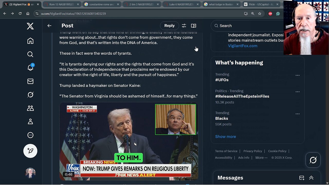Open the Messages envelope icon in sidebar
Screen dimensions: 329x185
[x=30, y=81]
